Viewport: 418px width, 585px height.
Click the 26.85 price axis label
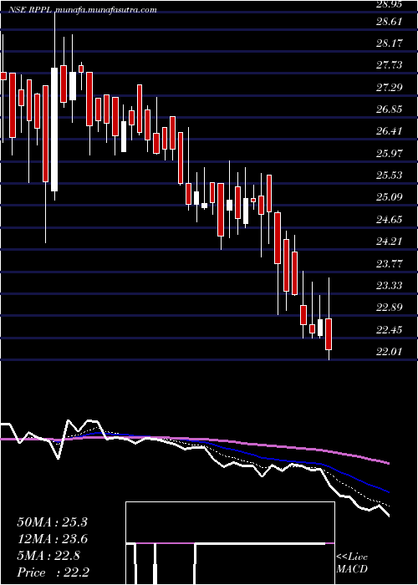(x=389, y=109)
